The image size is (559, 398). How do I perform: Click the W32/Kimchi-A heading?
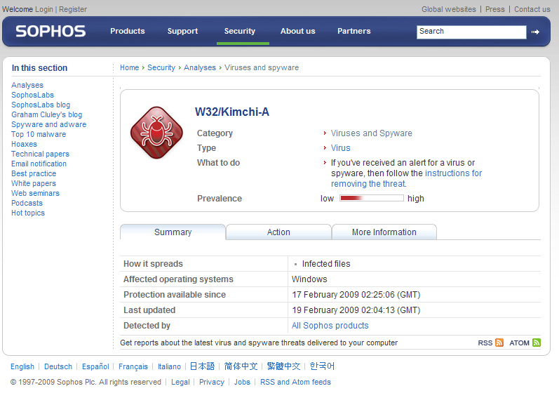(231, 112)
